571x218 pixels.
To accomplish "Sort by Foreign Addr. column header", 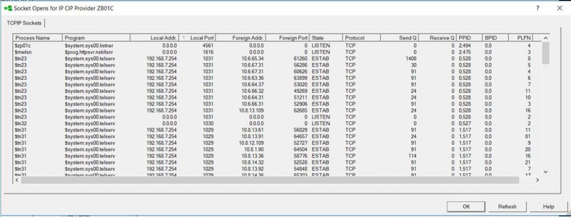I will click(x=241, y=38).
